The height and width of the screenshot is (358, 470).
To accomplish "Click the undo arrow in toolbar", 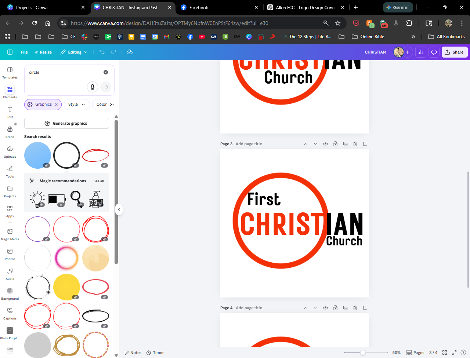I will [102, 52].
